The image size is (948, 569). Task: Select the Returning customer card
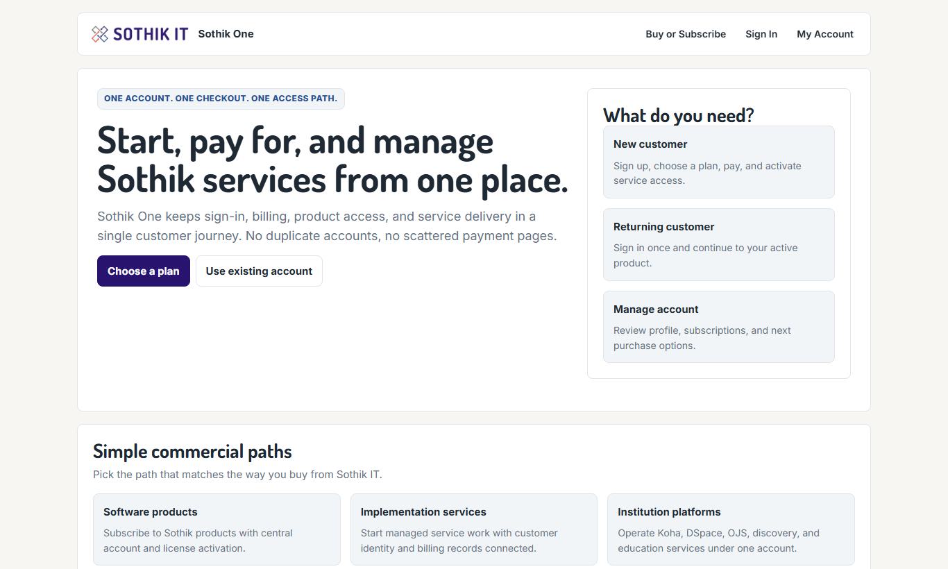click(x=719, y=244)
